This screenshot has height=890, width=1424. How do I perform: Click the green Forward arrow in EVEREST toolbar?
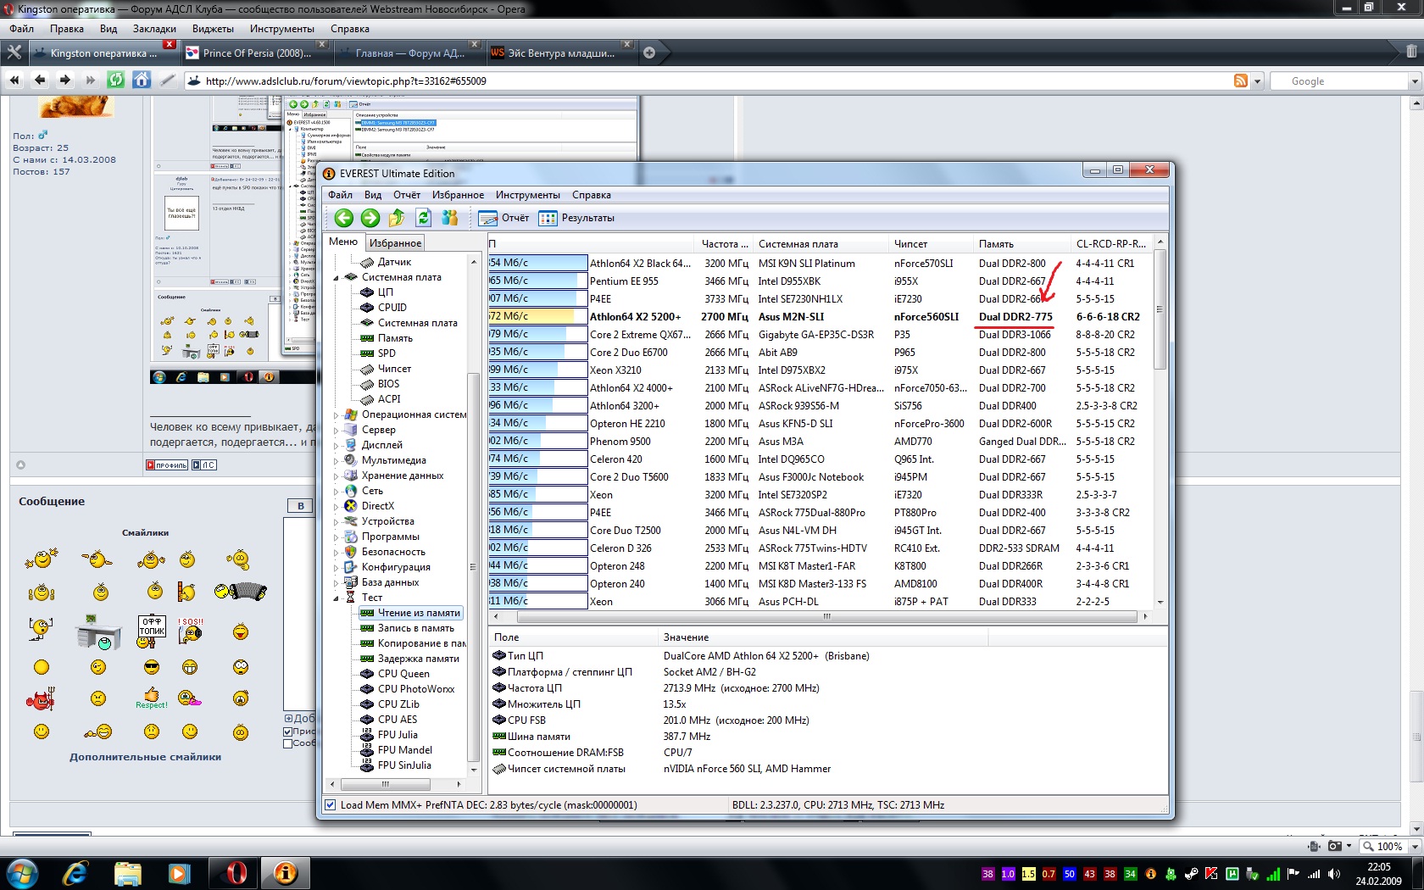coord(370,218)
